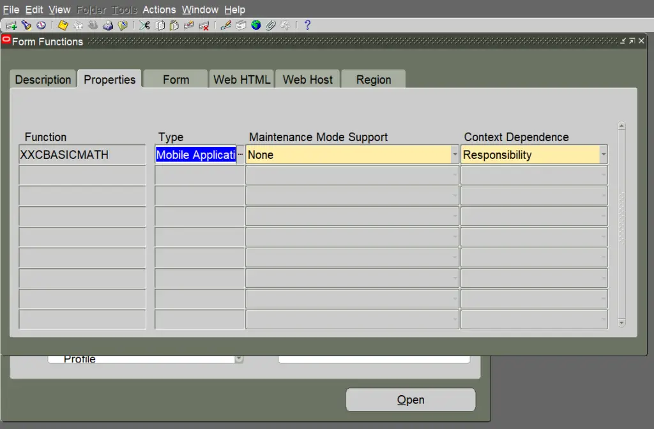Select the Find flashlight icon
This screenshot has width=654, height=429.
pyautogui.click(x=26, y=25)
